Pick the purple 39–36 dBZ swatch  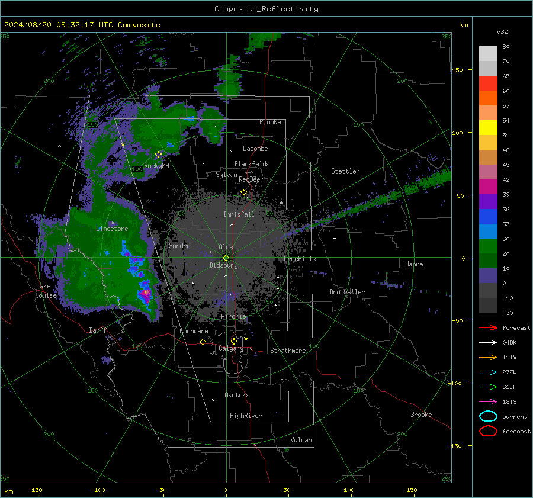[x=488, y=201]
